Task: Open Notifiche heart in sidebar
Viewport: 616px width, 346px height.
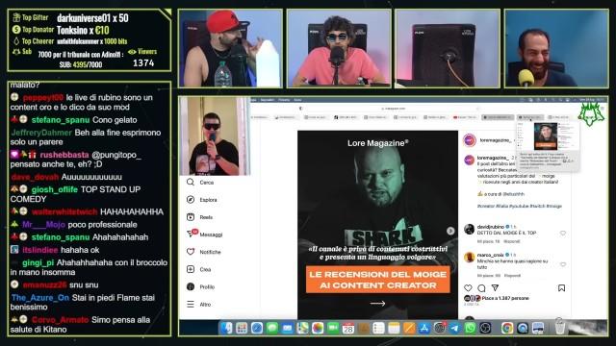Action: click(203, 252)
